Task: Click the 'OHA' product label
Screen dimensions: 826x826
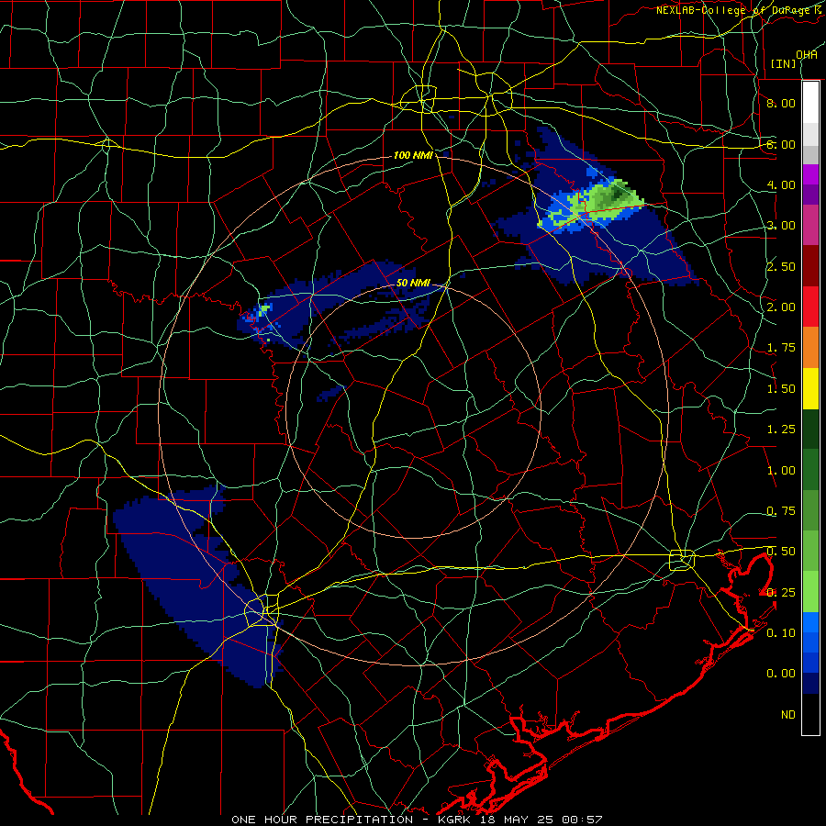Action: click(807, 55)
